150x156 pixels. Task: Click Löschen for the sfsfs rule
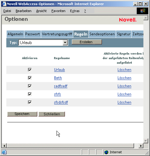[x=124, y=94]
